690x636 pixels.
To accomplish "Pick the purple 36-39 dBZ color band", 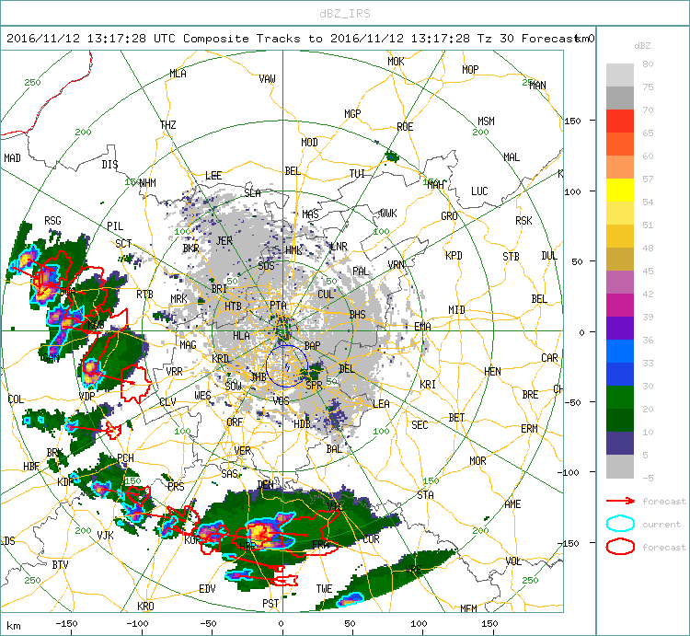I will pos(619,328).
